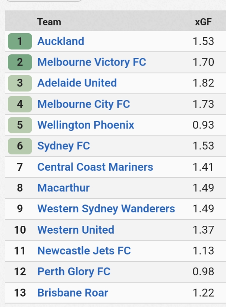Click the green rank 1 badge
The width and height of the screenshot is (226, 307).
pos(20,41)
